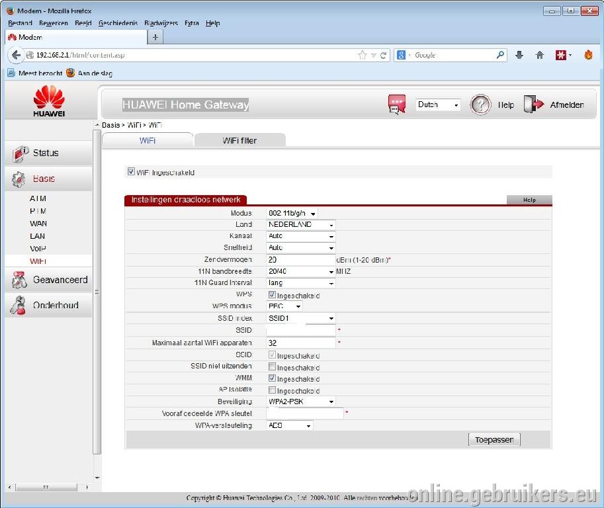Viewport: 604px width, 508px height.
Task: Open Beveiliging WPA2-PSK dropdown
Action: coord(300,402)
